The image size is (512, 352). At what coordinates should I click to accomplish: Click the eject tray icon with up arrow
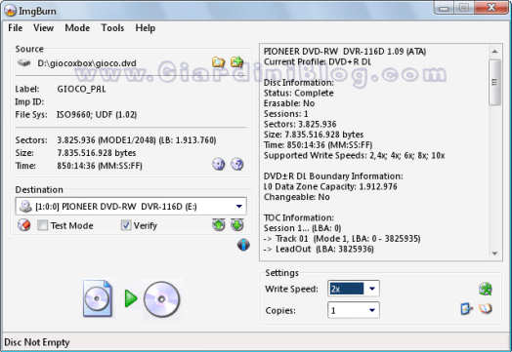tap(219, 224)
